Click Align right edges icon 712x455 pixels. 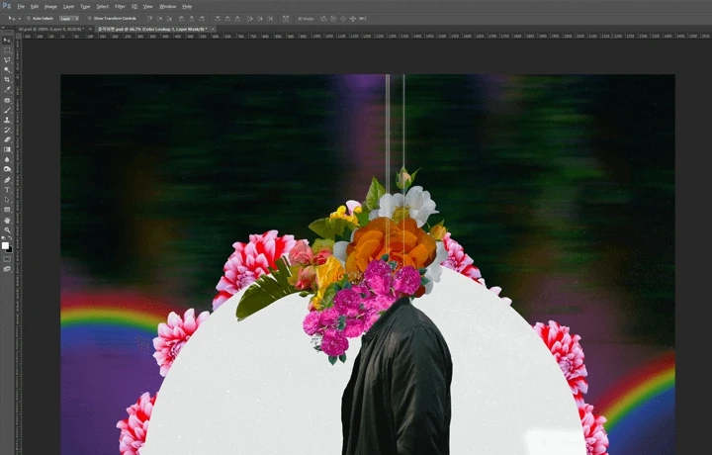(x=202, y=19)
